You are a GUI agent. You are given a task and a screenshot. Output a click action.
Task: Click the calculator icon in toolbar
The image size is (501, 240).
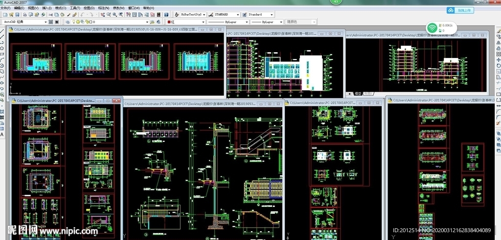click(159, 15)
